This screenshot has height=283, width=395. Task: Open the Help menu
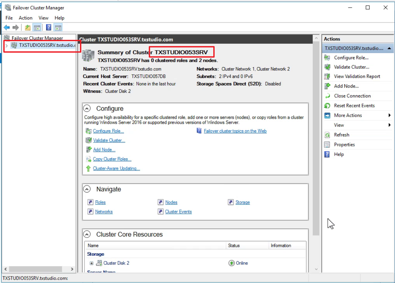(x=60, y=18)
